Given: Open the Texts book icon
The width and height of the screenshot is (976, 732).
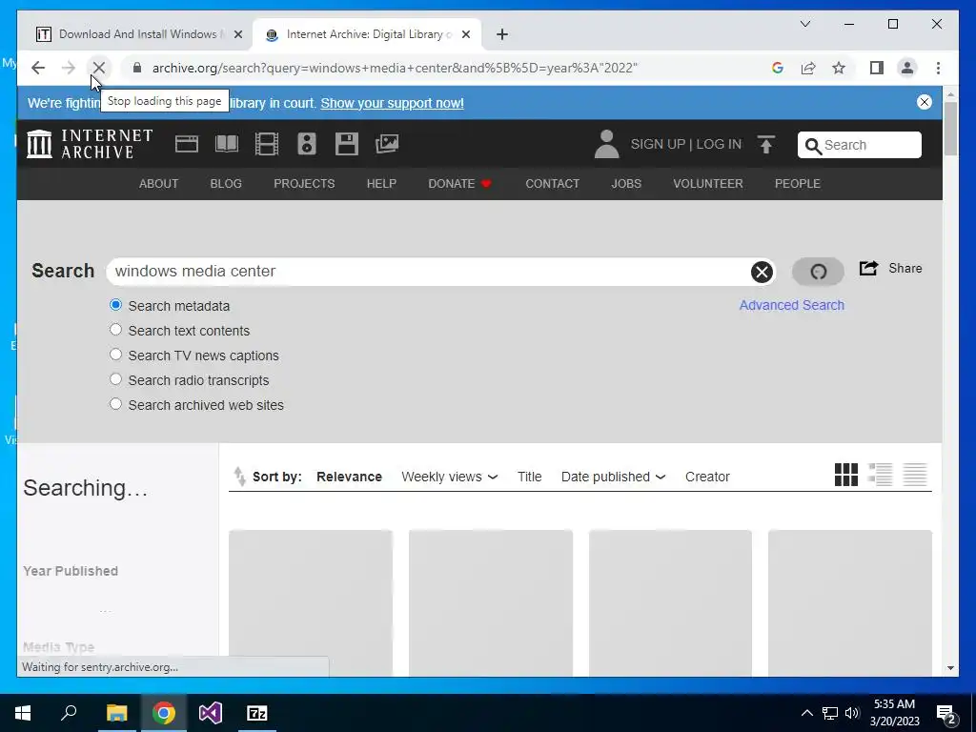Looking at the screenshot, I should [227, 144].
